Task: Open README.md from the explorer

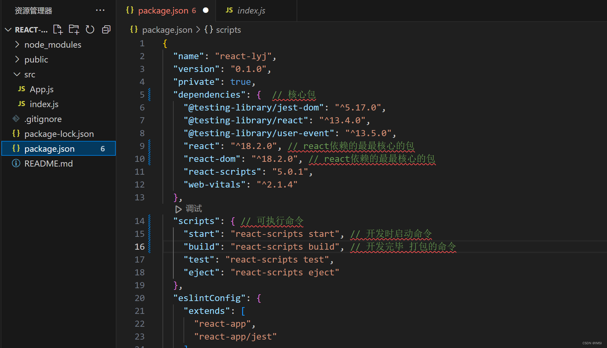Action: coord(48,164)
